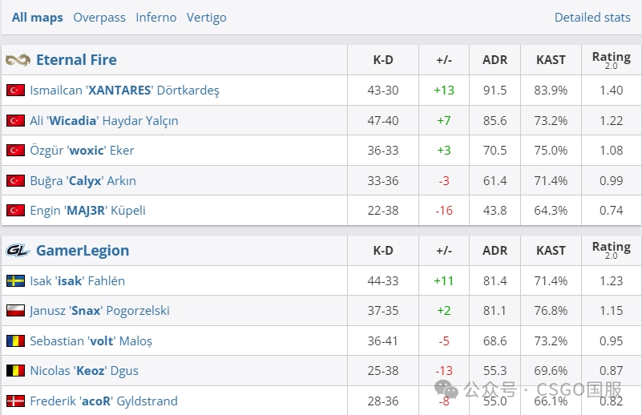
Task: Switch to the Overpass map tab
Action: tap(99, 17)
